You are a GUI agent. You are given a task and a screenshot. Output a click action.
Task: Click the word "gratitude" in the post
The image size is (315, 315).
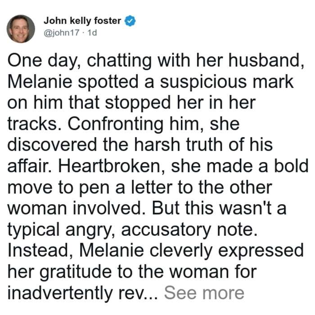76,273
